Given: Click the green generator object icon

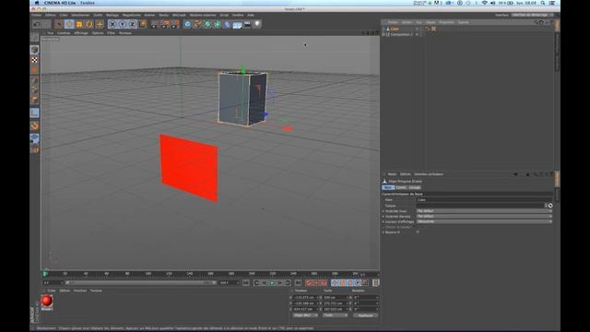Looking at the screenshot, I should [207, 24].
